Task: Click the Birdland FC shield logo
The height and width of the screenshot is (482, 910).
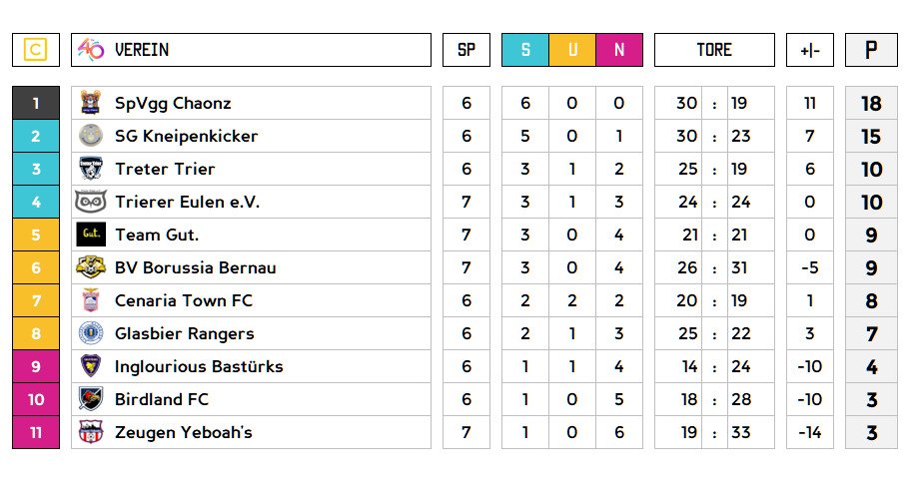Action: (91, 399)
